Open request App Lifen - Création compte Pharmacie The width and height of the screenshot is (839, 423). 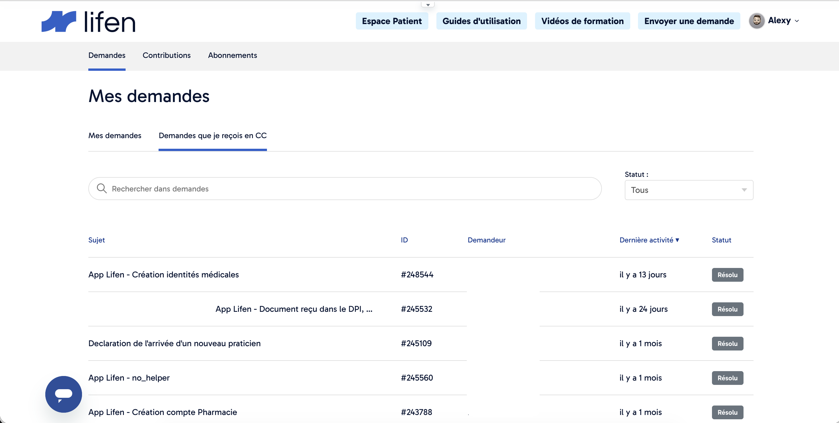click(163, 412)
